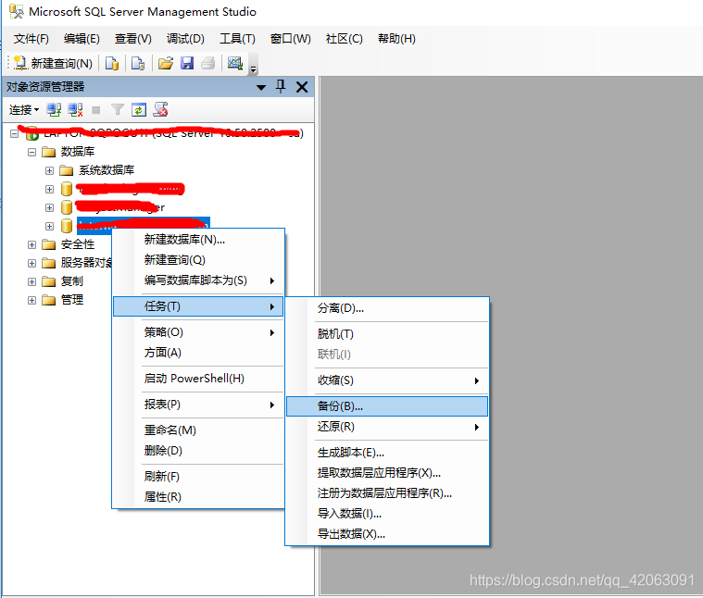Choose 删除(D) from context menu

point(198,451)
